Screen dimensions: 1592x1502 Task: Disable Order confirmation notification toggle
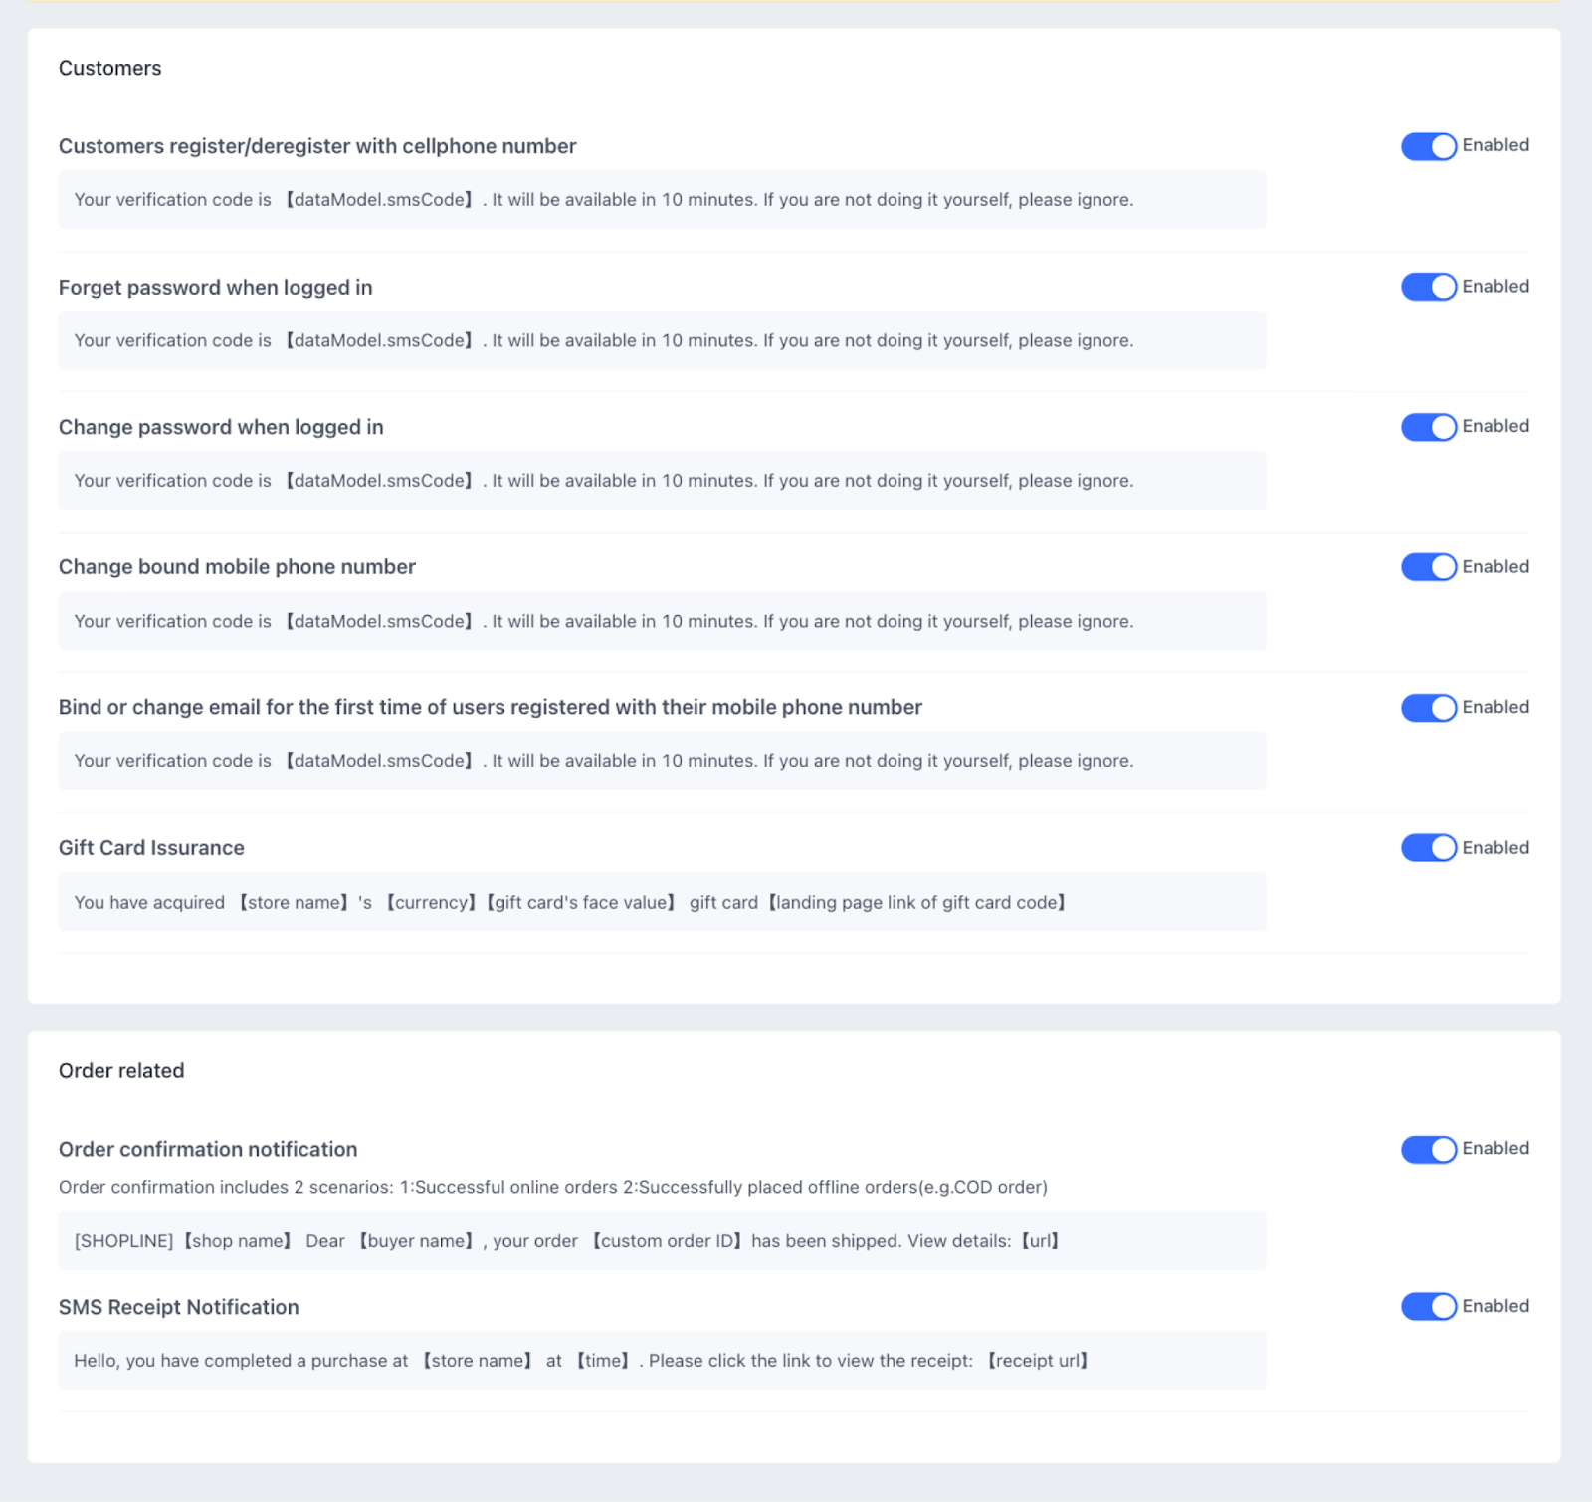1428,1149
